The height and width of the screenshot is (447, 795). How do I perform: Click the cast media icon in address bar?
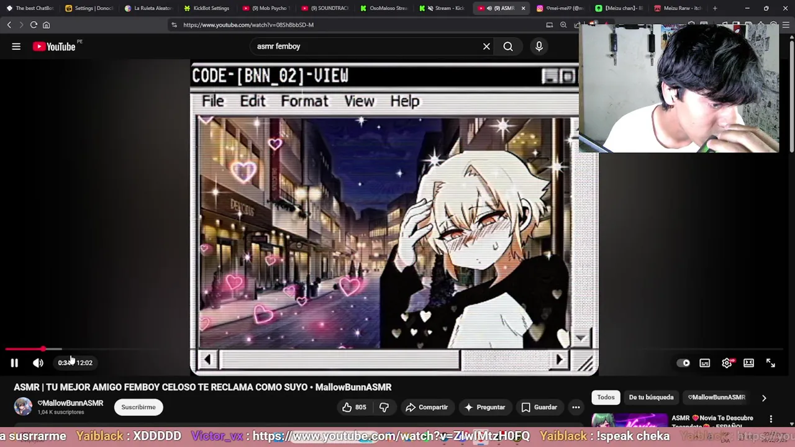549,25
